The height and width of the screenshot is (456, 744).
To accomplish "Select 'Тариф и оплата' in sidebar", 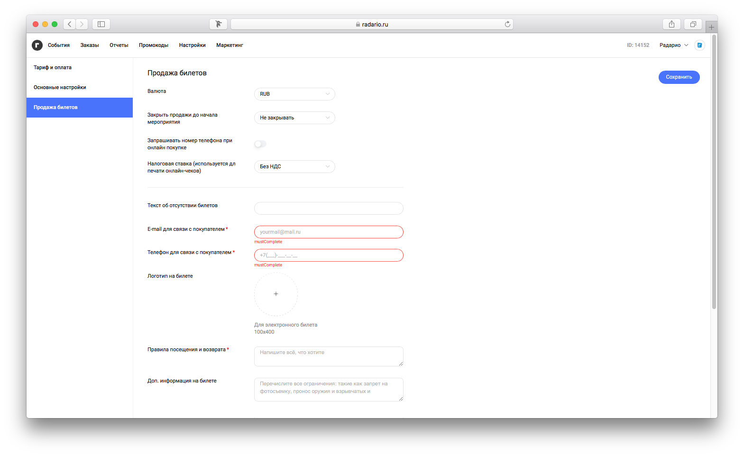I will click(80, 67).
